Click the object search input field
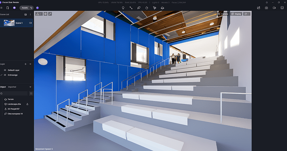This screenshot has width=287, height=151. [14, 93]
